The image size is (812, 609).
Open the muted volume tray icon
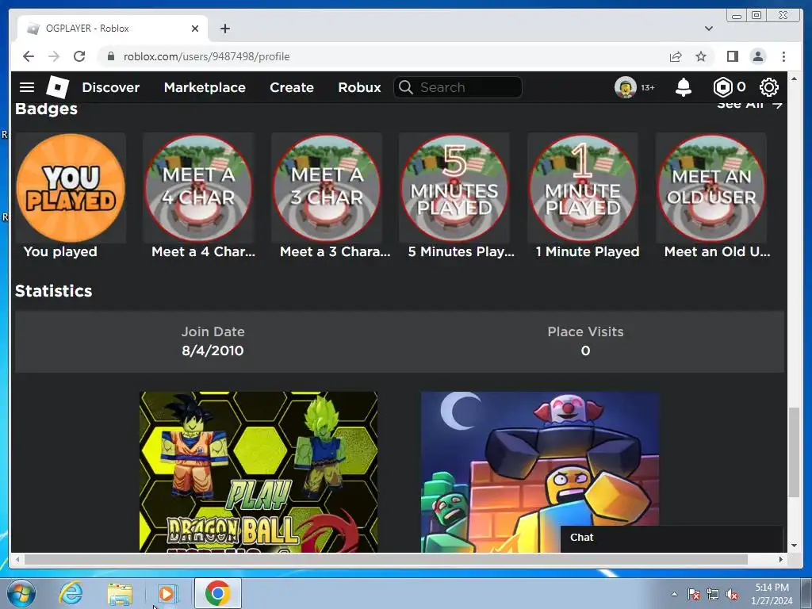(x=732, y=594)
